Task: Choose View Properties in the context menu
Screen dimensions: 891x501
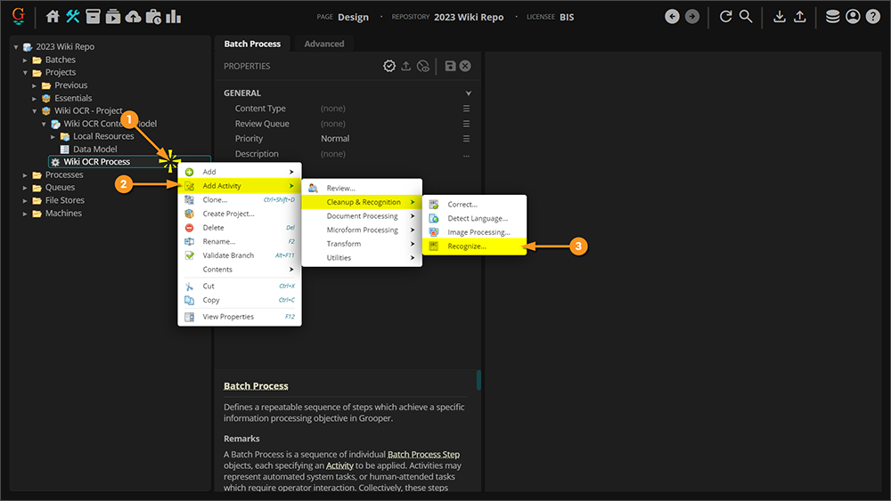Action: point(240,317)
